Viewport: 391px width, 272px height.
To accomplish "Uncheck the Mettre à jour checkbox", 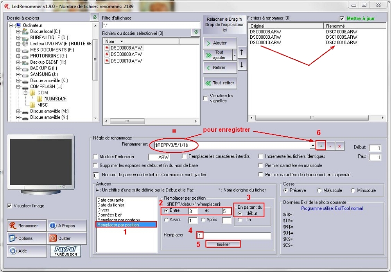I will coord(342,18).
